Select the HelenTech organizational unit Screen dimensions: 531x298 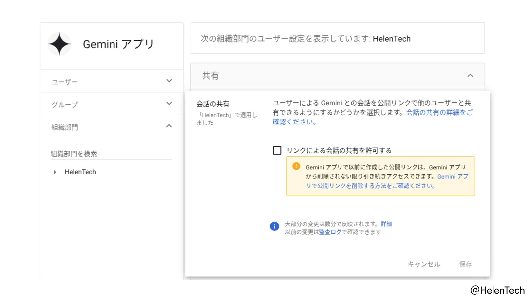click(80, 172)
